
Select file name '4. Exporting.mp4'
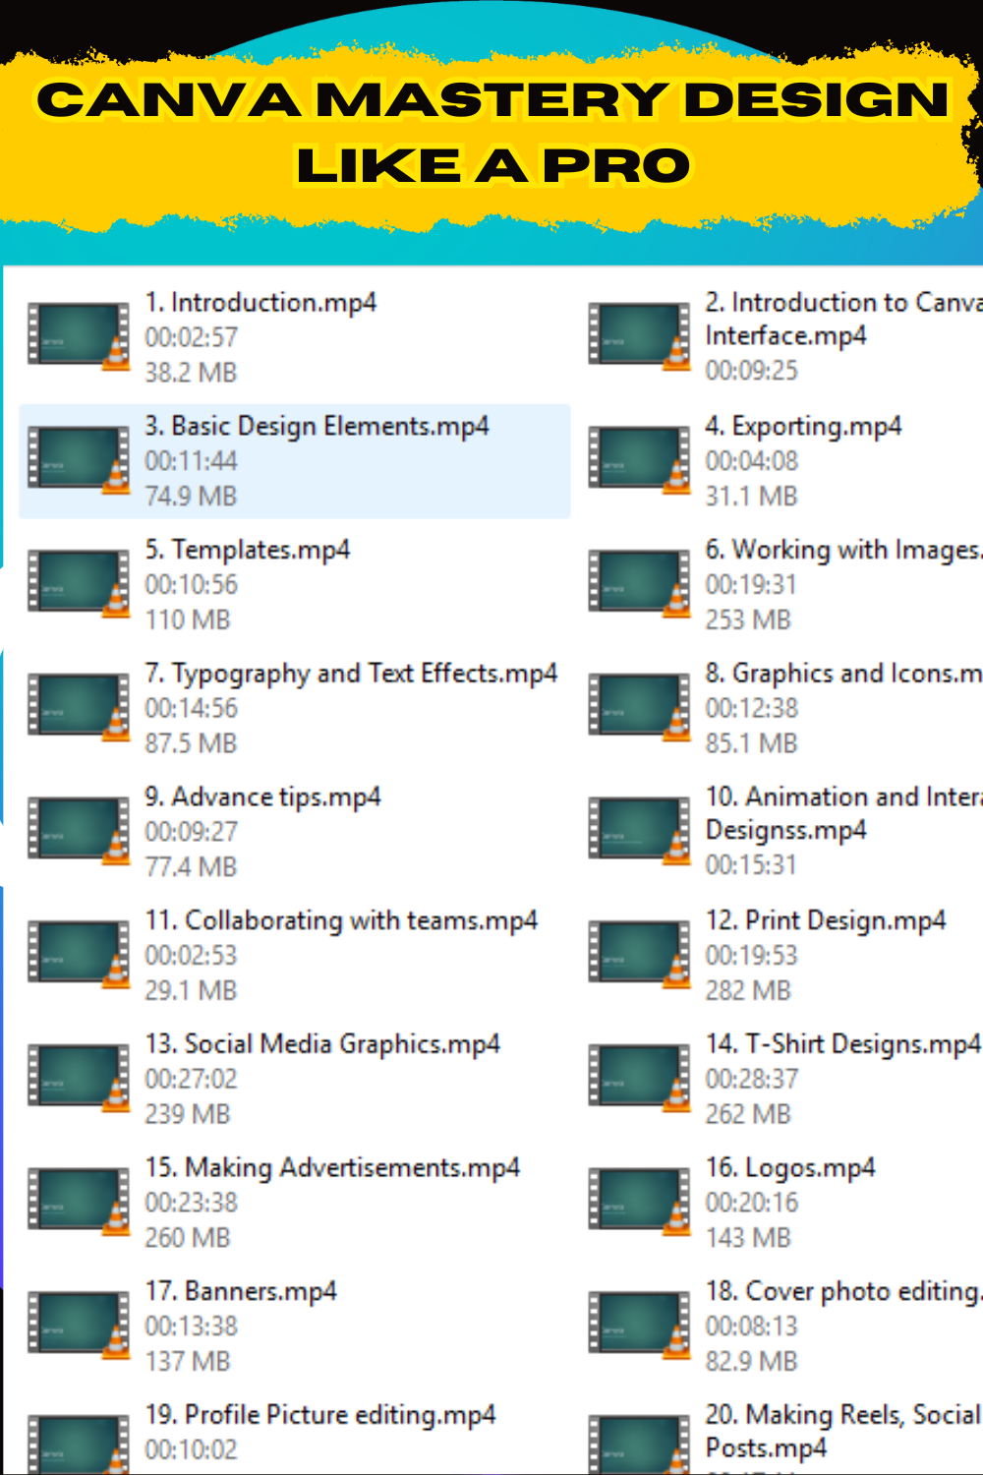pyautogui.click(x=803, y=427)
